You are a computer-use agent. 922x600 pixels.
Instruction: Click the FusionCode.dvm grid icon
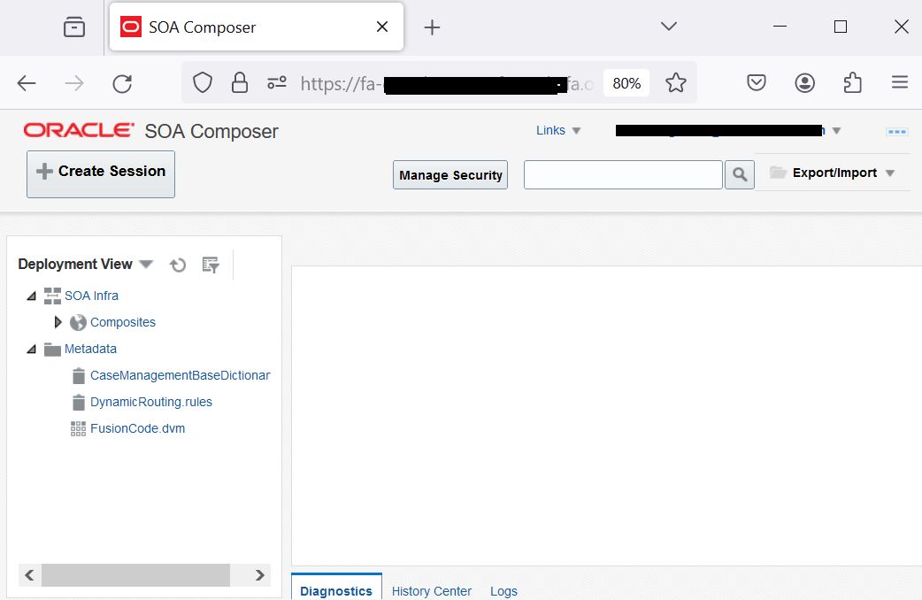(78, 429)
